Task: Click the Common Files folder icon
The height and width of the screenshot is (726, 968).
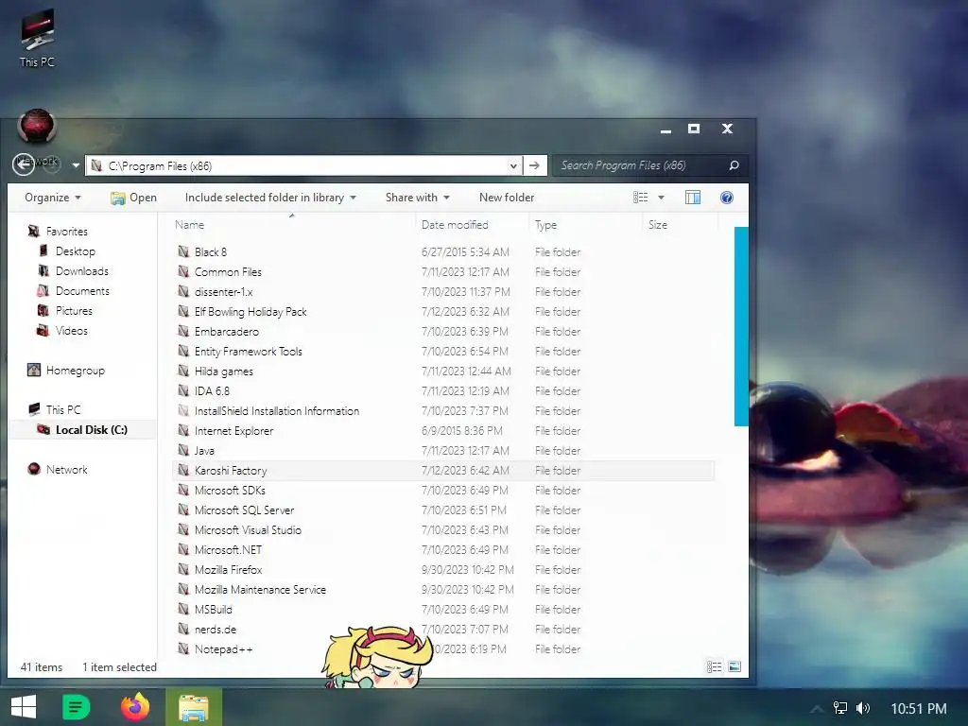Action: (183, 271)
